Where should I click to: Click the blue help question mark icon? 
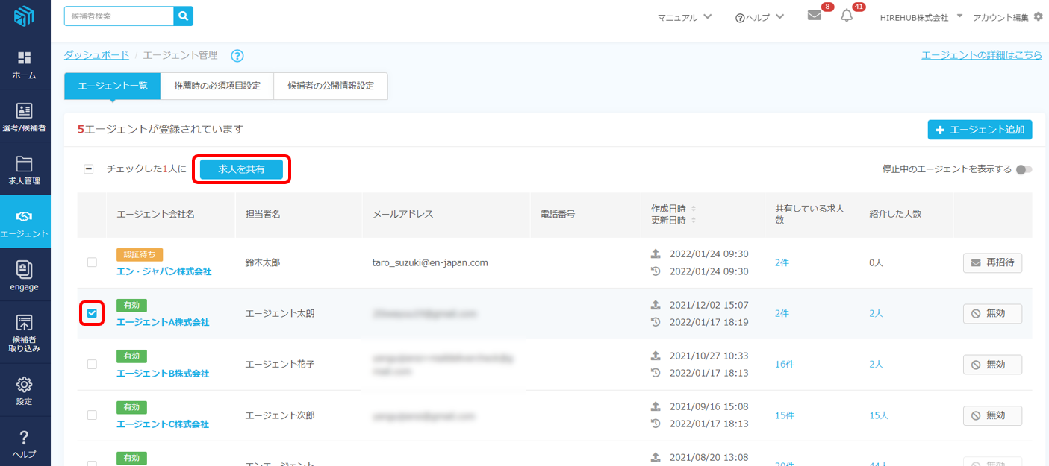pyautogui.click(x=237, y=56)
